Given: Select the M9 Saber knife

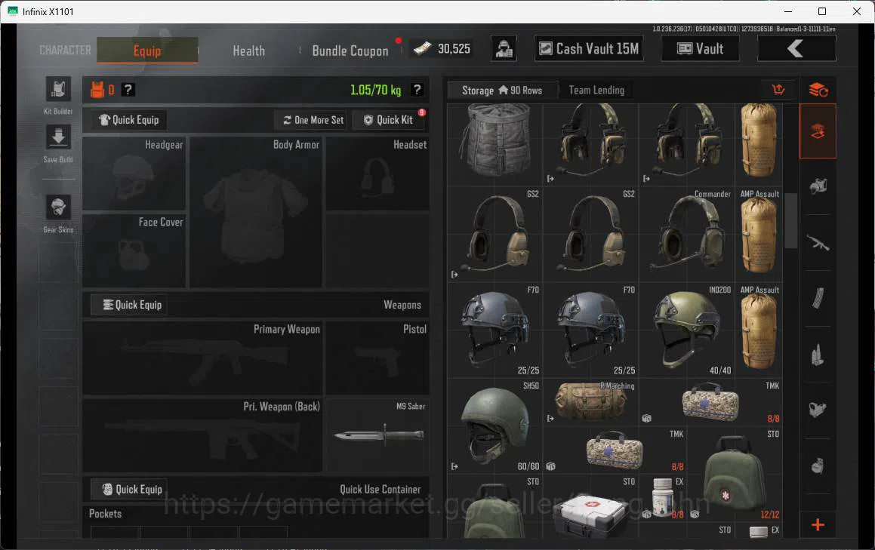Looking at the screenshot, I should [377, 435].
